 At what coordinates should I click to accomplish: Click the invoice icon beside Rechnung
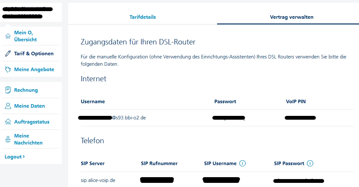coord(8,90)
